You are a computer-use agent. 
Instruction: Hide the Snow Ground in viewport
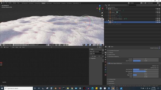[156, 19]
